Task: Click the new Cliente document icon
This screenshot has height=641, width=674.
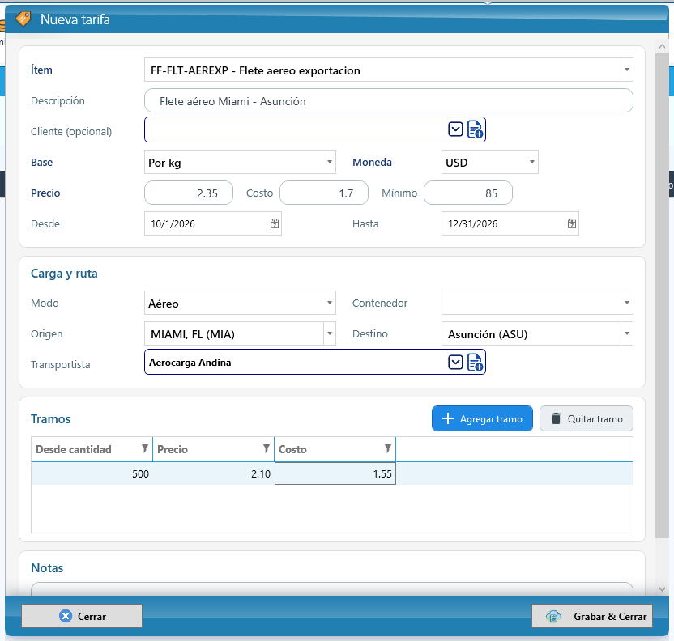Action: click(x=475, y=129)
